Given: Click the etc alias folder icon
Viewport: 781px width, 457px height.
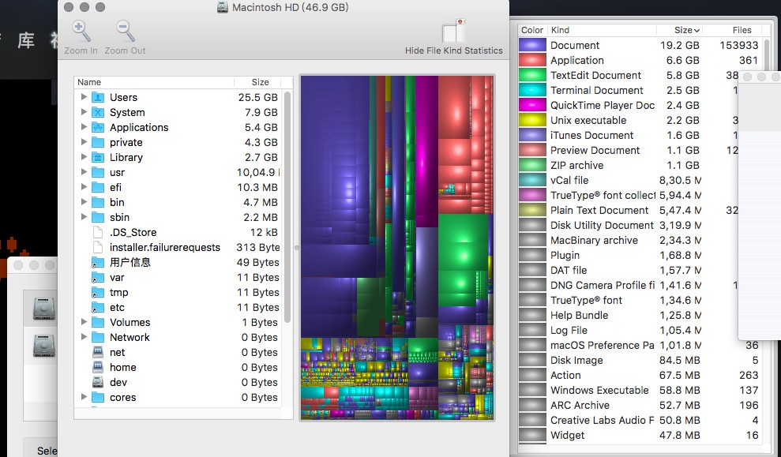Looking at the screenshot, I should (98, 307).
